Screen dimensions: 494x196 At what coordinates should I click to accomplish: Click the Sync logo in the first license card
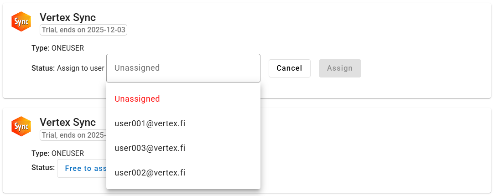tap(21, 22)
